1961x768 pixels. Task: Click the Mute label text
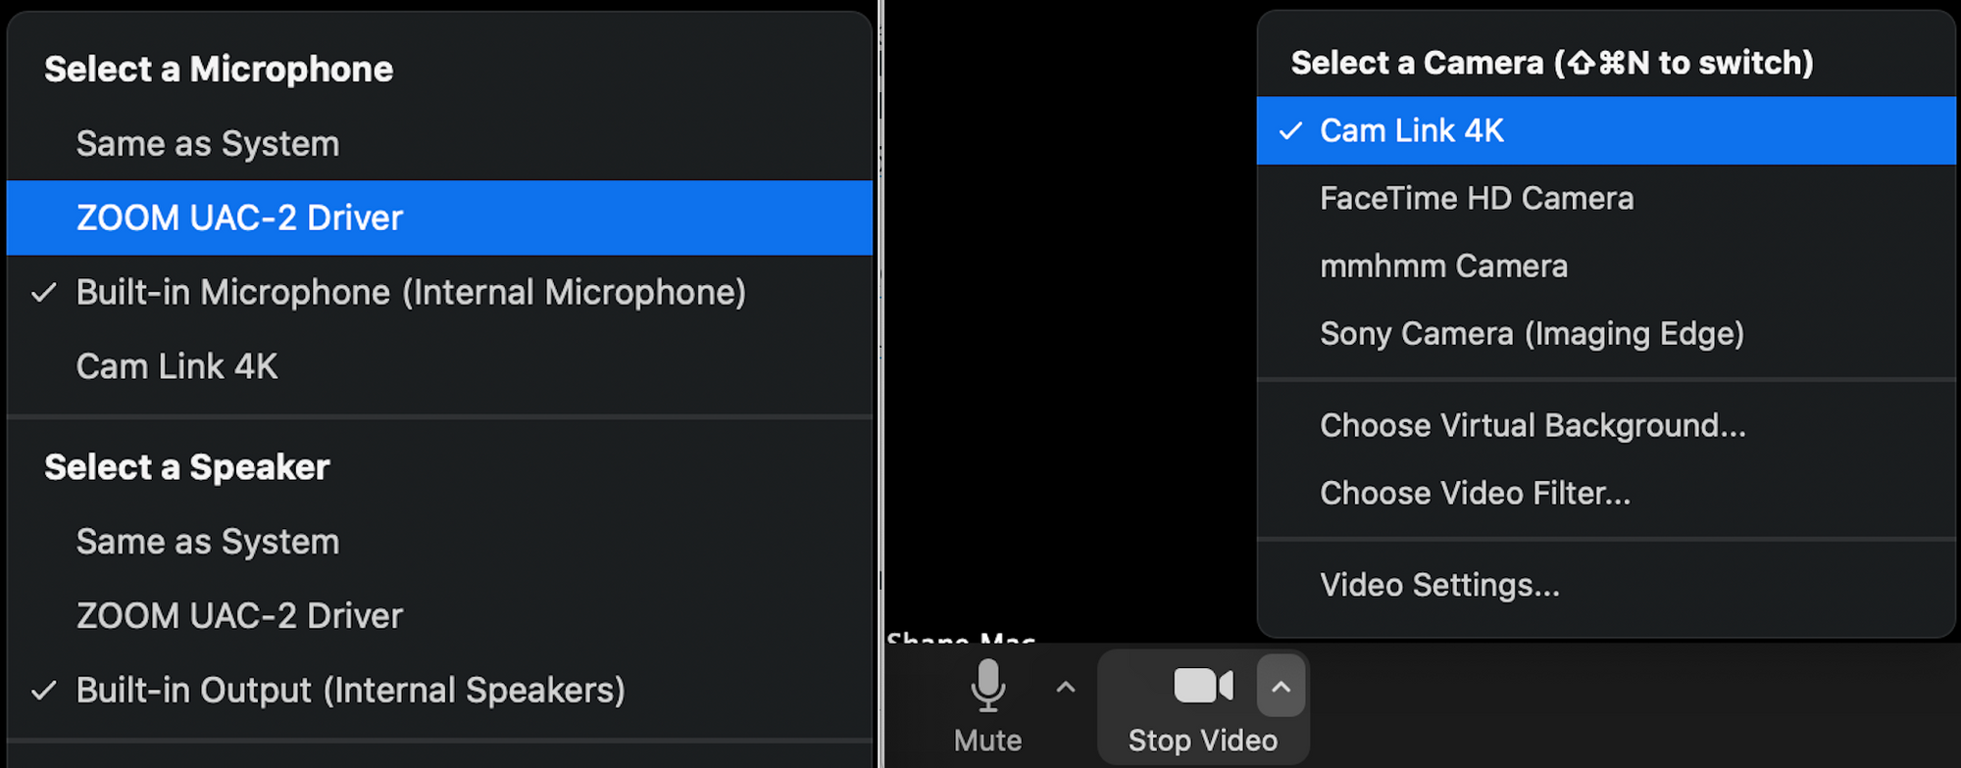tap(987, 741)
